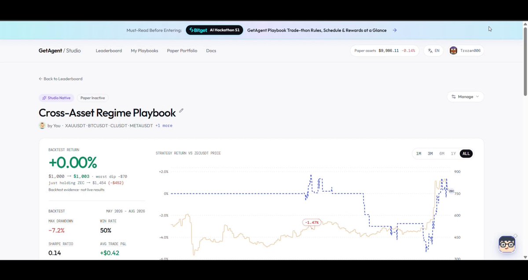Viewport: 528px width, 280px height.
Task: Open the Trade-thon Rules banner link
Action: (x=317, y=30)
